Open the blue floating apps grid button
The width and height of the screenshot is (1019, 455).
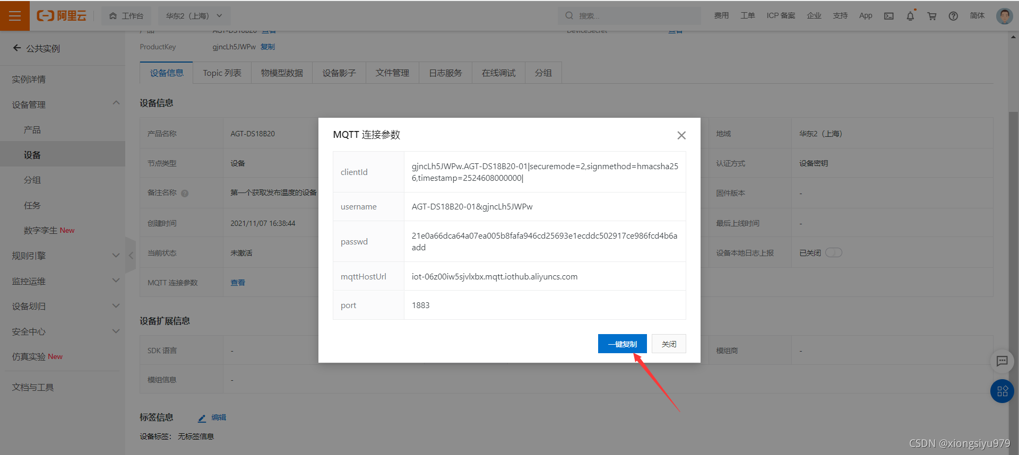coord(1002,391)
